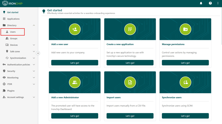The width and height of the screenshot is (222, 124).
Task: Expand Authentication policies chevron
Action: (x=34, y=64)
